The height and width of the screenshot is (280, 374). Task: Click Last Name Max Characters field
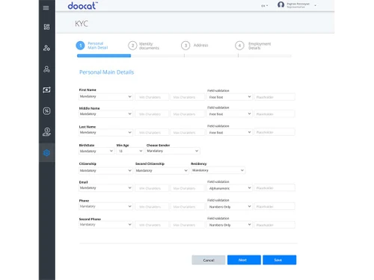pos(187,133)
